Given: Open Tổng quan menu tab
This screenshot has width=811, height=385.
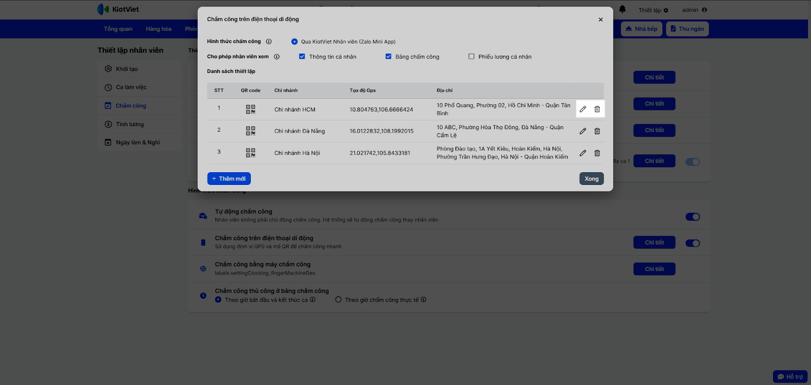Looking at the screenshot, I should pos(118,29).
